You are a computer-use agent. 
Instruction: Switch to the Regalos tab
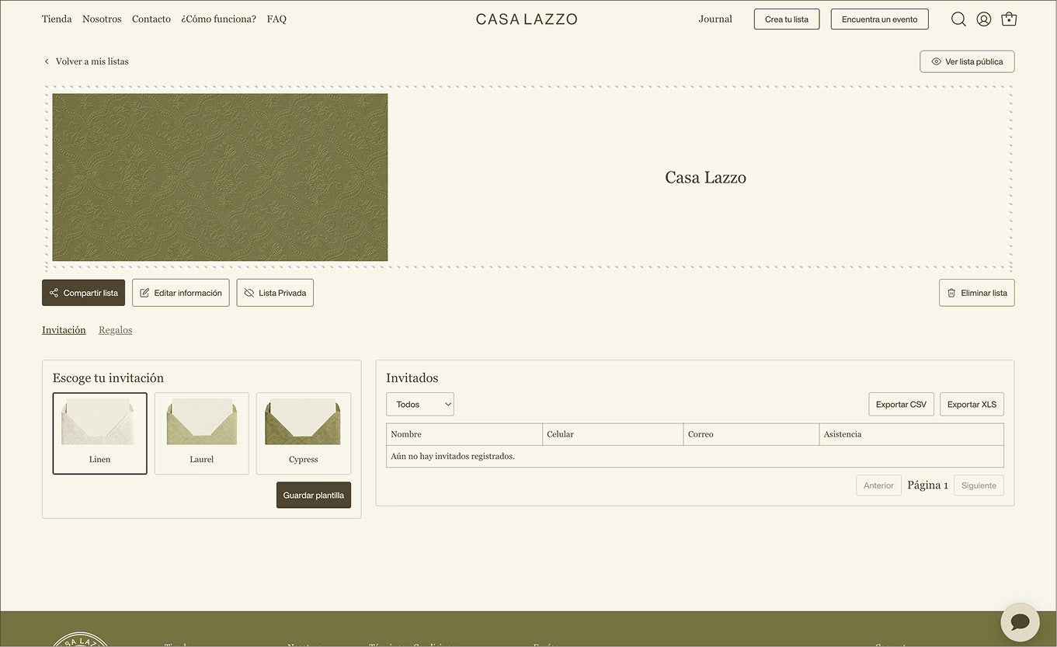pyautogui.click(x=115, y=330)
